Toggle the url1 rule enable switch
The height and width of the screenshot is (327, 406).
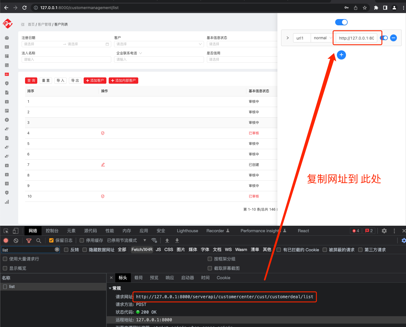[x=384, y=38]
